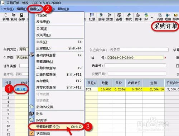The width and height of the screenshot is (179, 136).
Task: Click the 消息 message toolbar icon
Action: point(160,17)
